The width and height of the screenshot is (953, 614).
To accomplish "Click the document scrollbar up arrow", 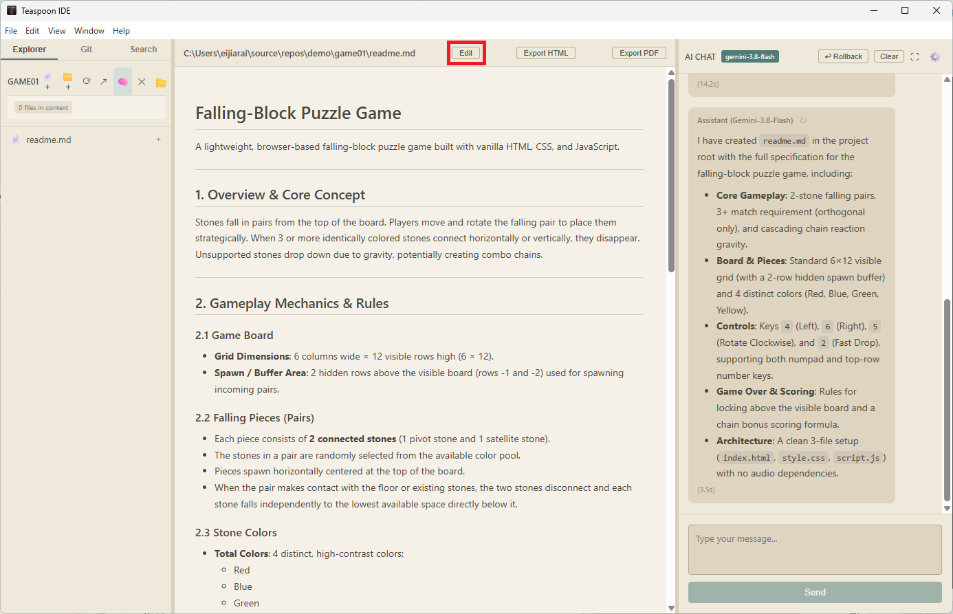I will (x=671, y=72).
